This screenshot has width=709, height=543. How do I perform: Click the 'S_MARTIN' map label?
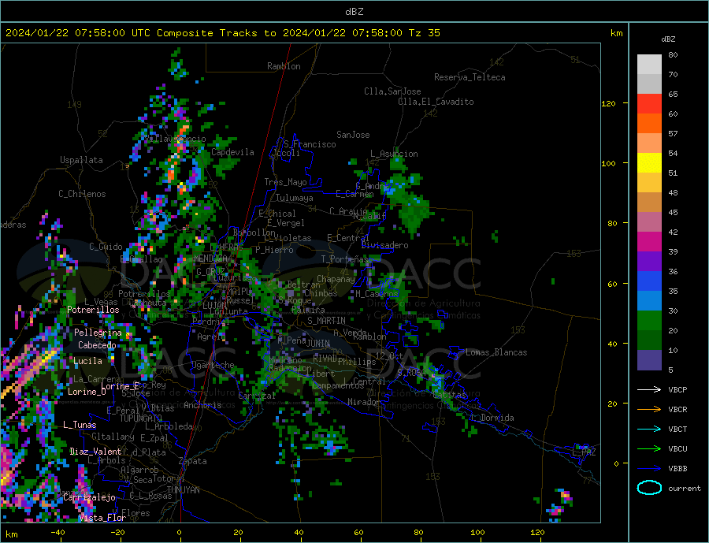326,321
